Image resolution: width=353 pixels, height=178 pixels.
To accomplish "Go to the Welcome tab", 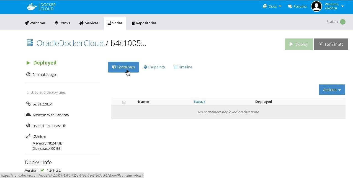I will [35, 23].
